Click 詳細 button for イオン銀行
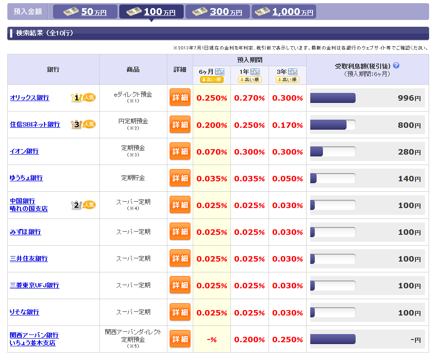The width and height of the screenshot is (430, 359). click(180, 151)
